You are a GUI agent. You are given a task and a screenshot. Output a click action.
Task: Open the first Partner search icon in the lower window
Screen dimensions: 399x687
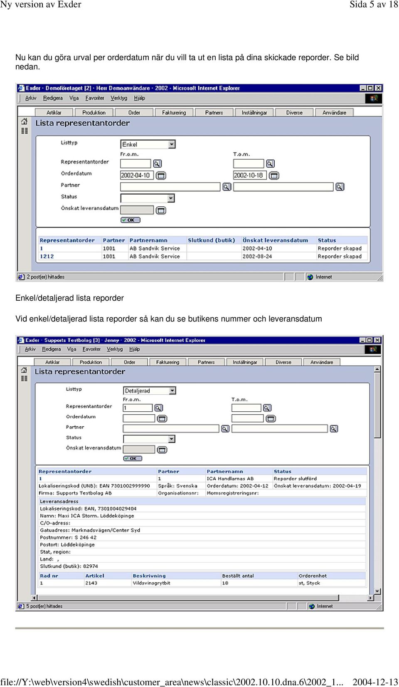click(x=225, y=429)
